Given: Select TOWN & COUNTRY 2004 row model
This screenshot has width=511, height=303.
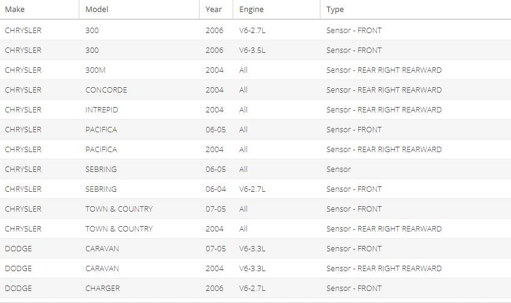Looking at the screenshot, I should click(119, 229).
